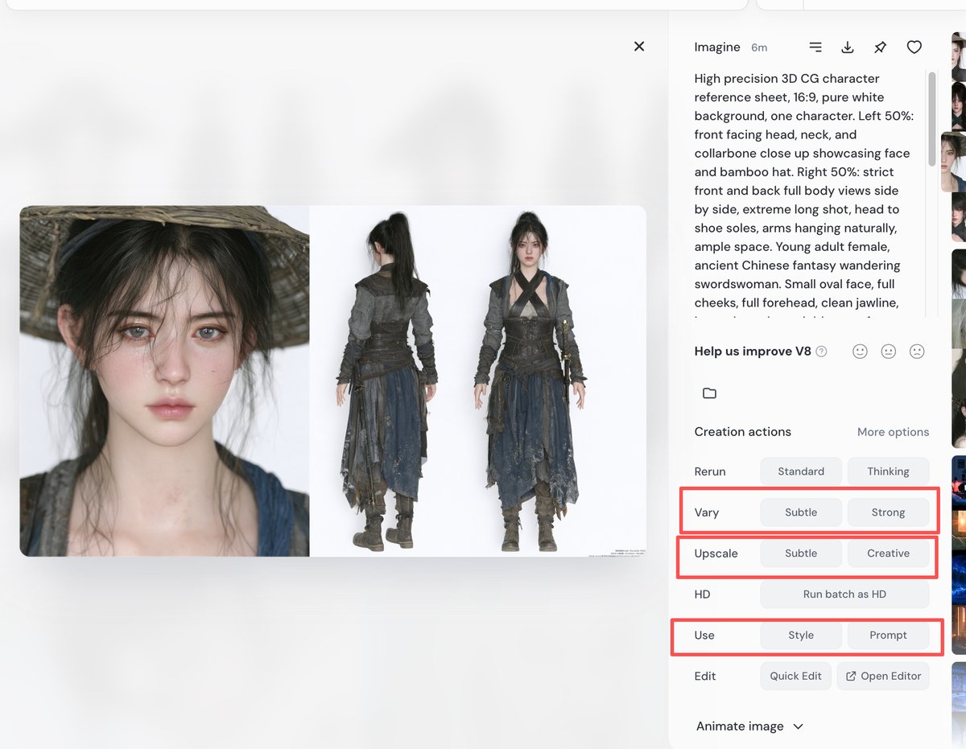Viewport: 966px width, 749px height.
Task: Open More options for creation actions
Action: pos(893,432)
